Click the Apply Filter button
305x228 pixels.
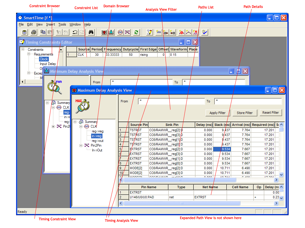pyautogui.click(x=217, y=113)
